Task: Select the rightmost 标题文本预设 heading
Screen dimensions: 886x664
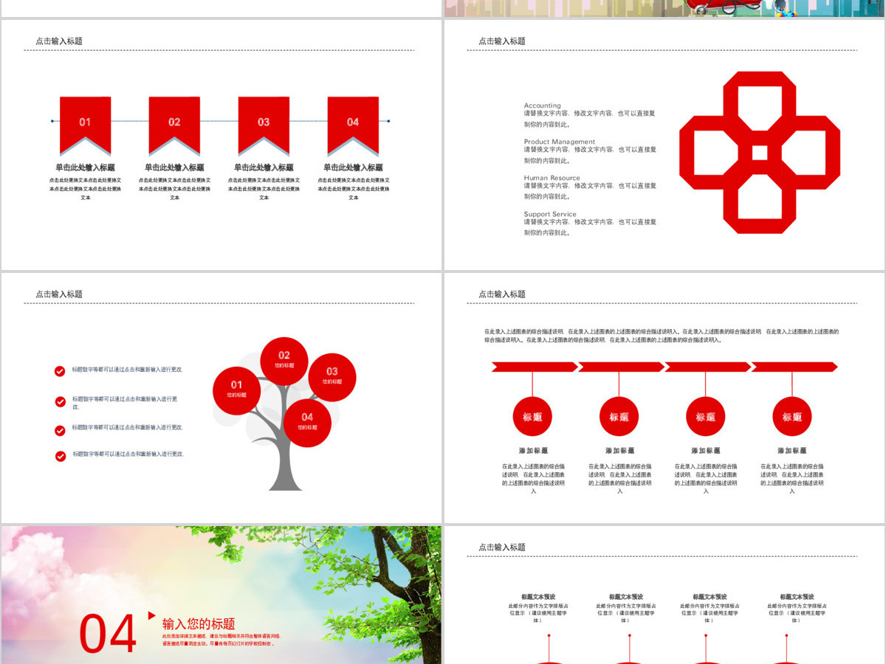Action: click(x=797, y=597)
